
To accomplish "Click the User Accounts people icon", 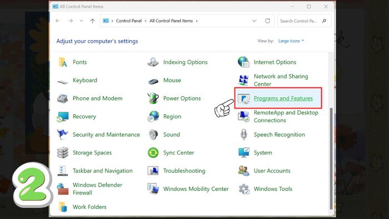I will pyautogui.click(x=243, y=171).
